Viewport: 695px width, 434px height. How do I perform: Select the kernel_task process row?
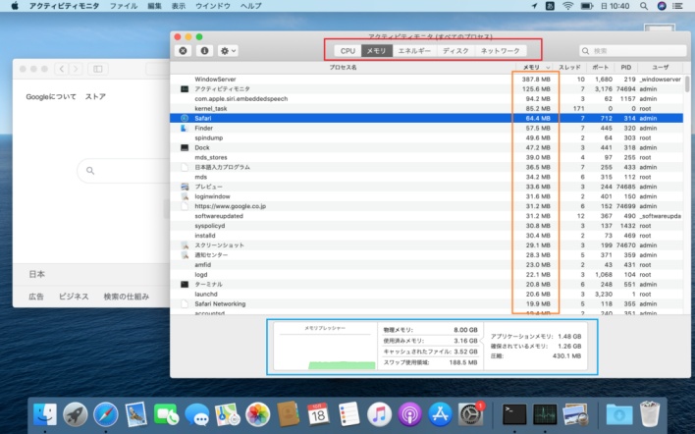tap(426, 109)
